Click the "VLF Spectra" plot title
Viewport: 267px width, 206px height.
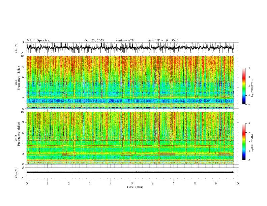(38, 40)
